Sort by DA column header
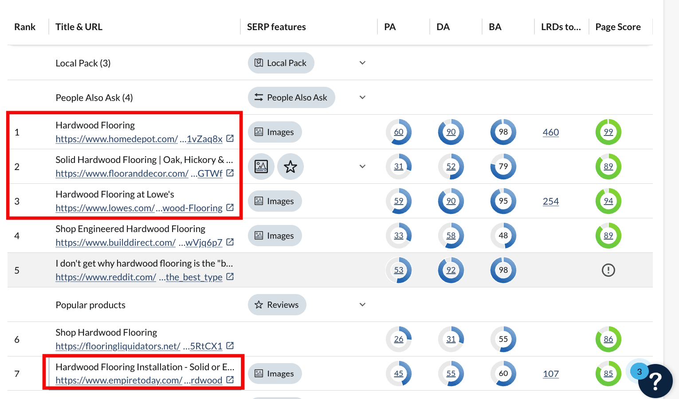Viewport: 679px width, 399px height. pyautogui.click(x=443, y=27)
